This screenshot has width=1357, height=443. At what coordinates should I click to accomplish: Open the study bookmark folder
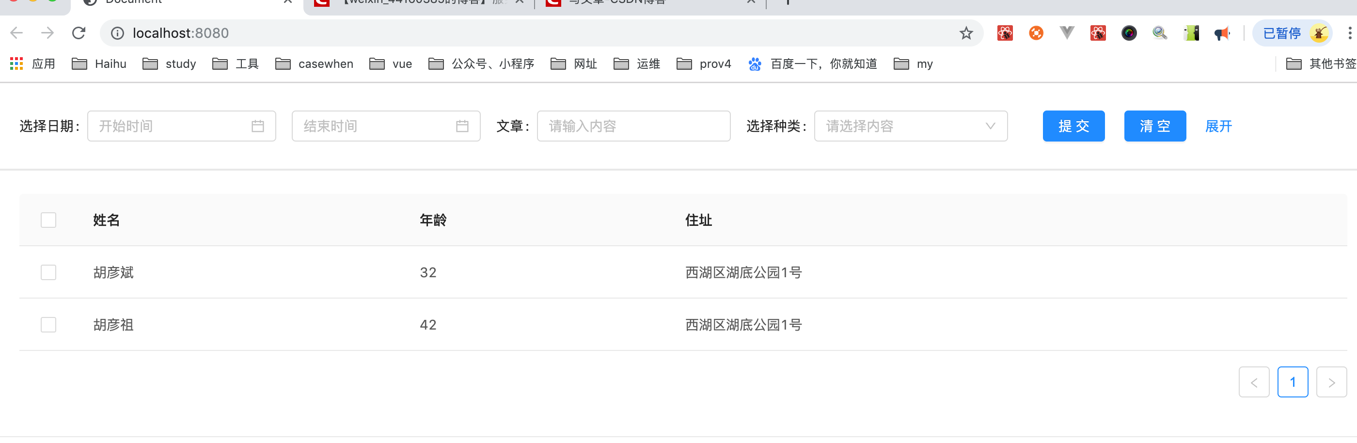169,64
